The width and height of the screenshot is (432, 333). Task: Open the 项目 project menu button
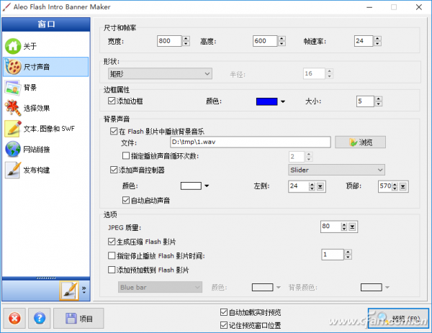click(x=78, y=319)
